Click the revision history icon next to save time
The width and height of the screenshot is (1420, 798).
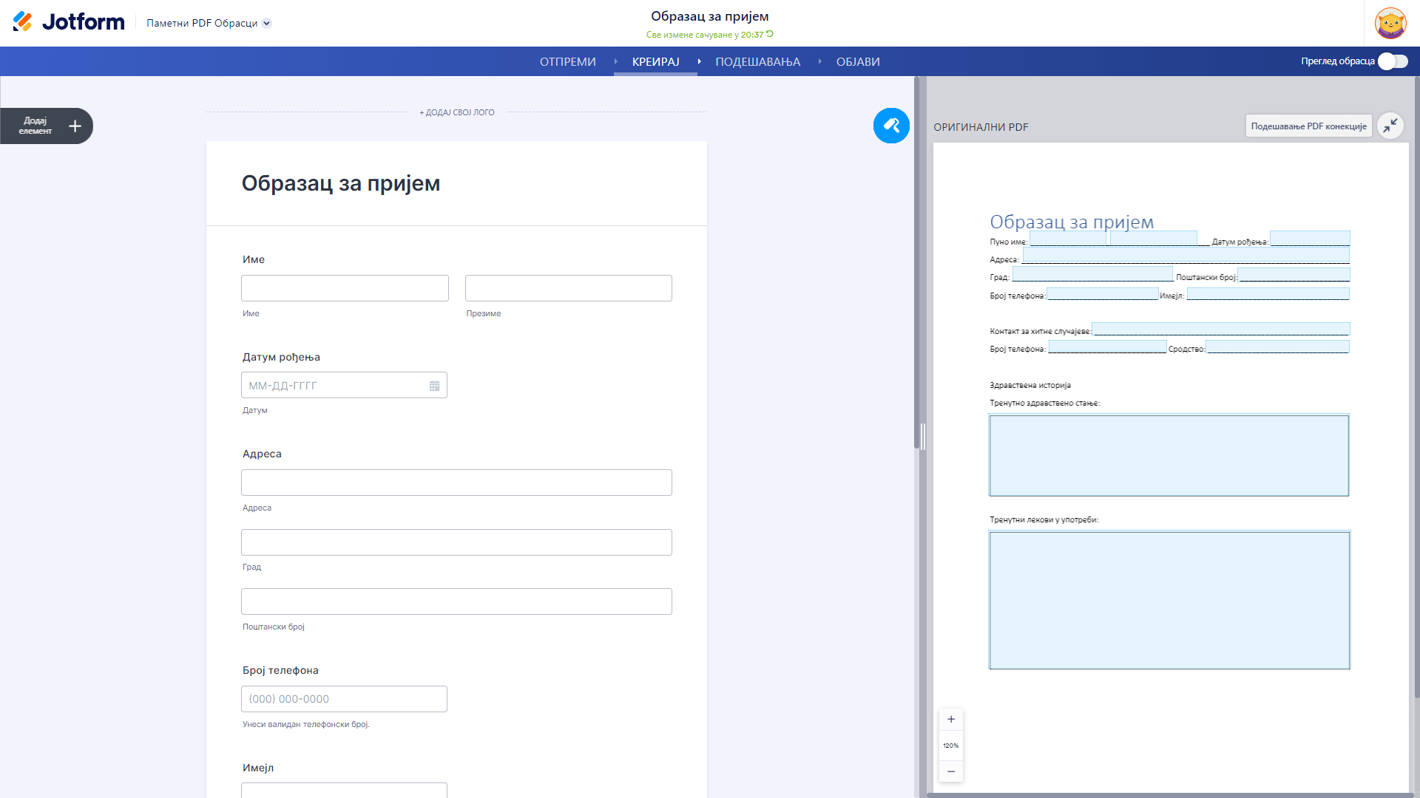click(770, 34)
